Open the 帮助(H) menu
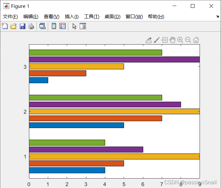The image size is (221, 188). pos(156,17)
